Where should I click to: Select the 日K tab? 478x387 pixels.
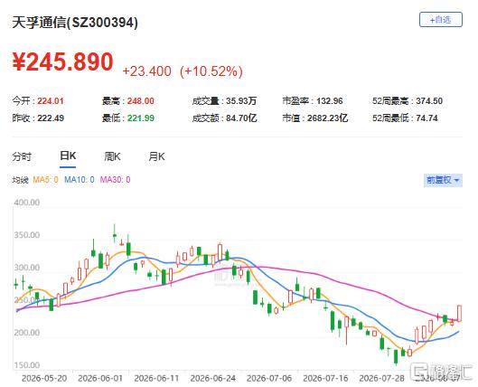pyautogui.click(x=68, y=156)
